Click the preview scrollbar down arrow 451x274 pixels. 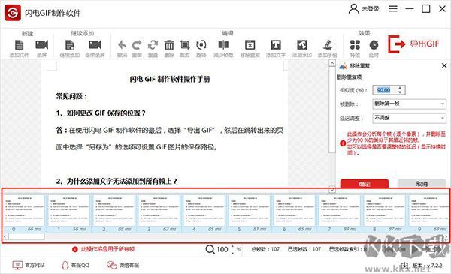click(332, 190)
